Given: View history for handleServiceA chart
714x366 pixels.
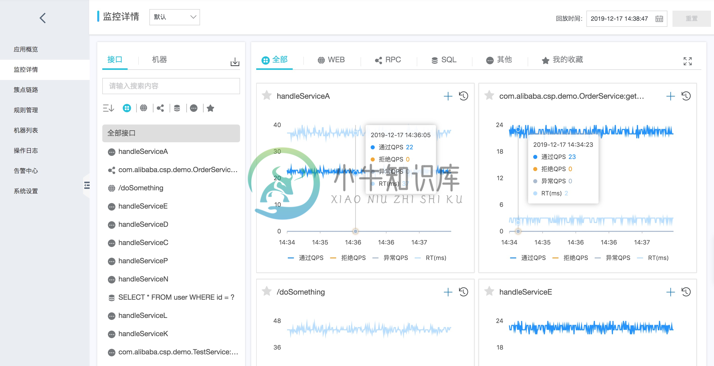Looking at the screenshot, I should click(x=463, y=96).
